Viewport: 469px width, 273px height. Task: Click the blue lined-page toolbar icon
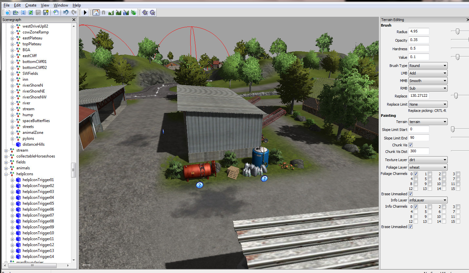click(x=23, y=12)
